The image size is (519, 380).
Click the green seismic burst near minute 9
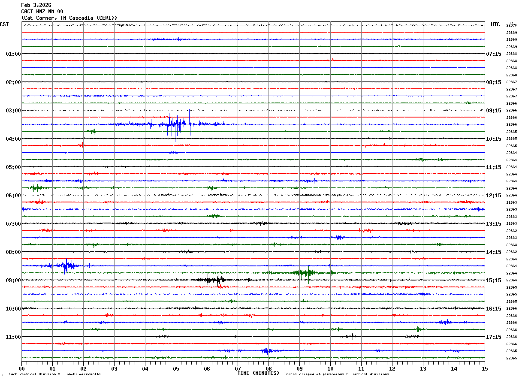pyautogui.click(x=305, y=272)
